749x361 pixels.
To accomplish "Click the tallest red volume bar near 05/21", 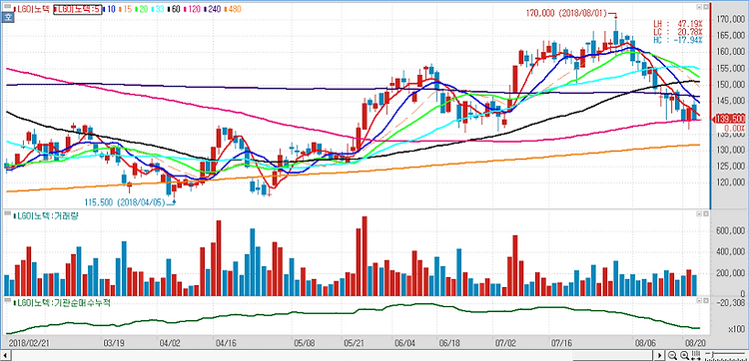I will pyautogui.click(x=365, y=256).
